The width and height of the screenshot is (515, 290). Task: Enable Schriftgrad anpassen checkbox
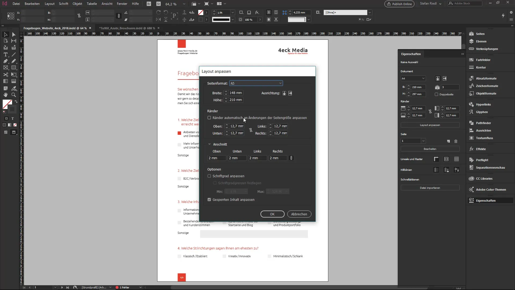tap(209, 176)
